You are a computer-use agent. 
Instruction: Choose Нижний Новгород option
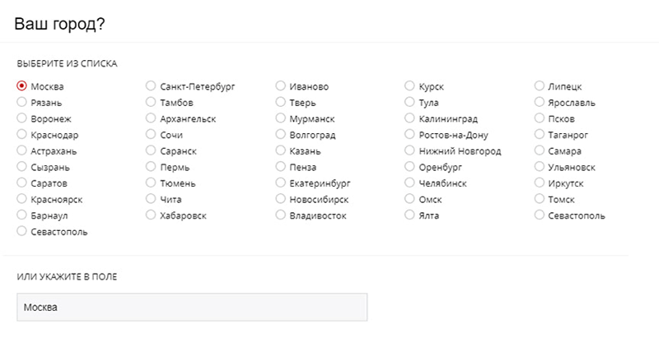click(x=409, y=150)
